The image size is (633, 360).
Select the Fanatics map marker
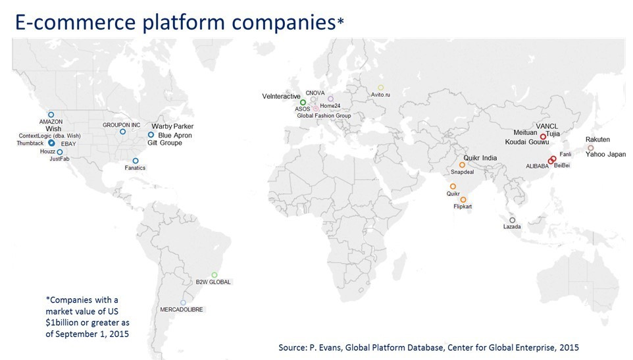(x=136, y=161)
